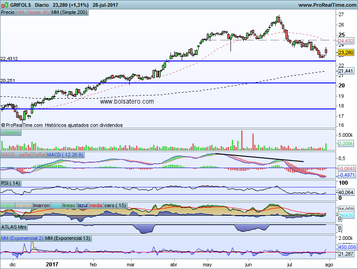The image size is (358, 269).
Task: Click the MM (Simple 200) label
Action: [x=69, y=13]
